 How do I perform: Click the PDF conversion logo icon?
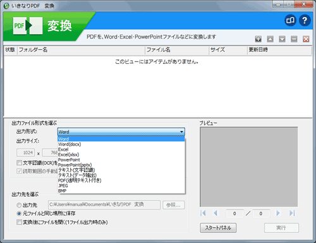[x=28, y=26]
